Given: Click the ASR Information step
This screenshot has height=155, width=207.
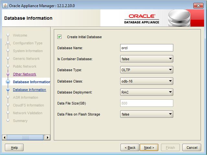Looking at the screenshot, I should point(26,97).
